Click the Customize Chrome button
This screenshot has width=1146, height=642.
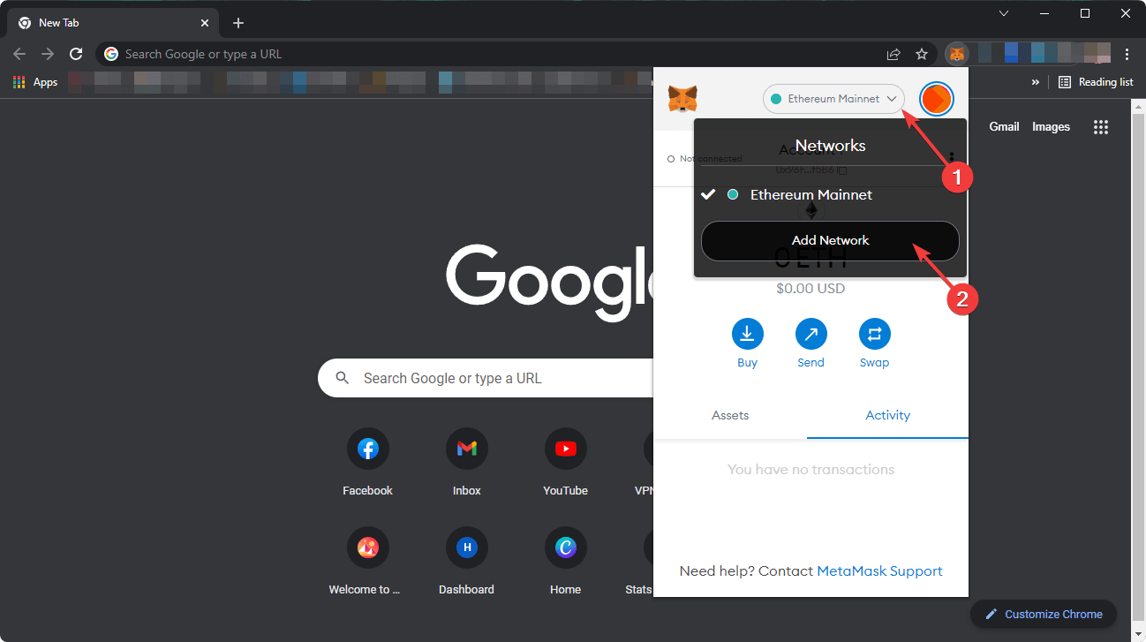(1044, 614)
